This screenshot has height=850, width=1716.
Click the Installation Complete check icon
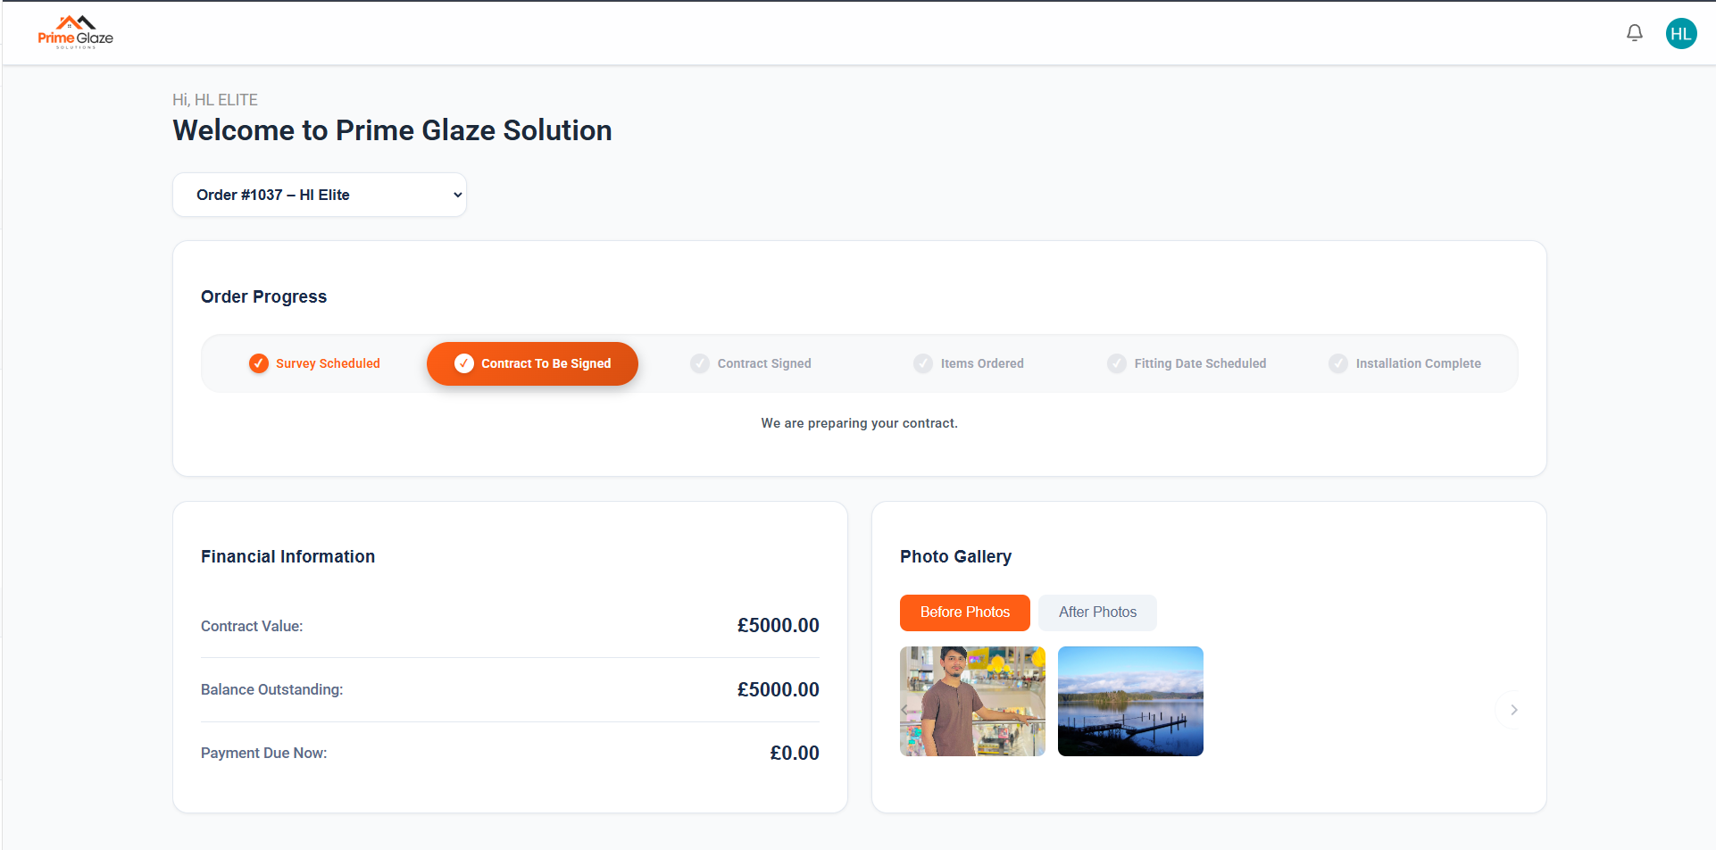tap(1338, 363)
